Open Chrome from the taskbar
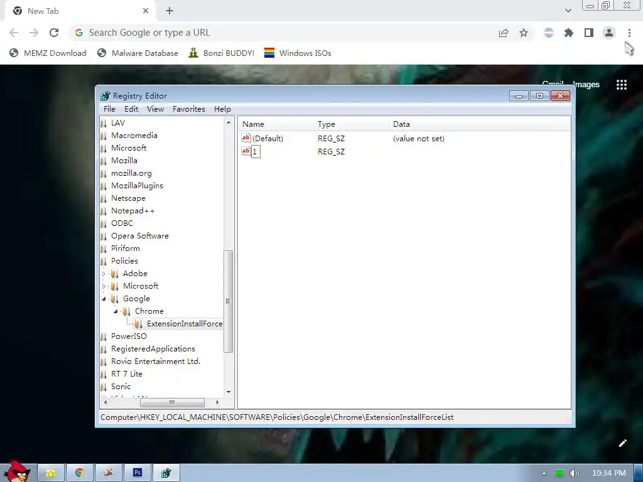 pos(80,473)
